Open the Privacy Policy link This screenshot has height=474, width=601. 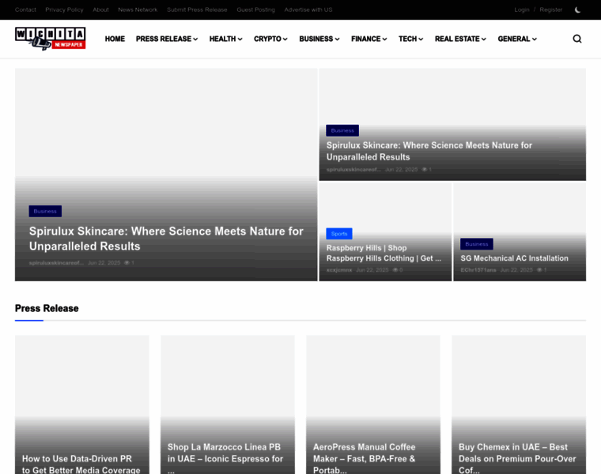tap(64, 9)
